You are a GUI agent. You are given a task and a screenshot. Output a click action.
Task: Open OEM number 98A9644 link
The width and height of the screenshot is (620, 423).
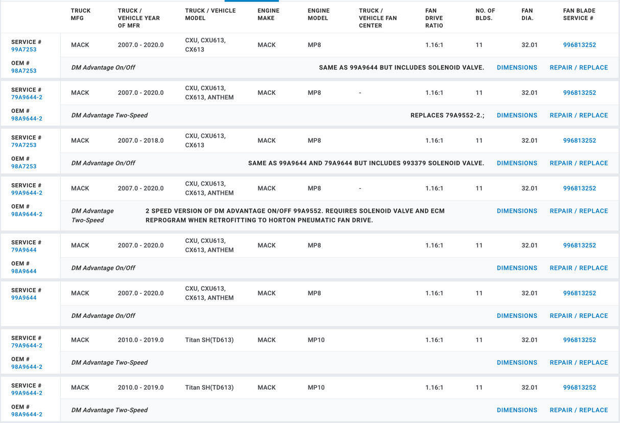(x=24, y=271)
